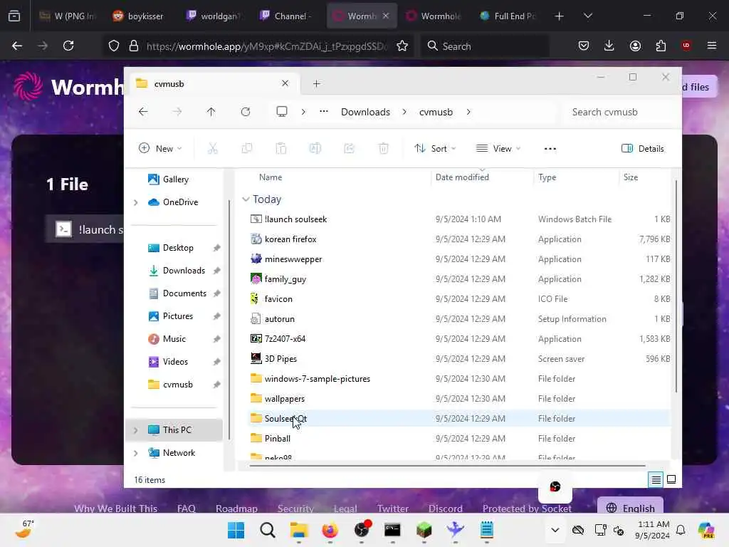Click Save to Pocket icon in Firefox toolbar
729x547 pixels.
(x=584, y=46)
